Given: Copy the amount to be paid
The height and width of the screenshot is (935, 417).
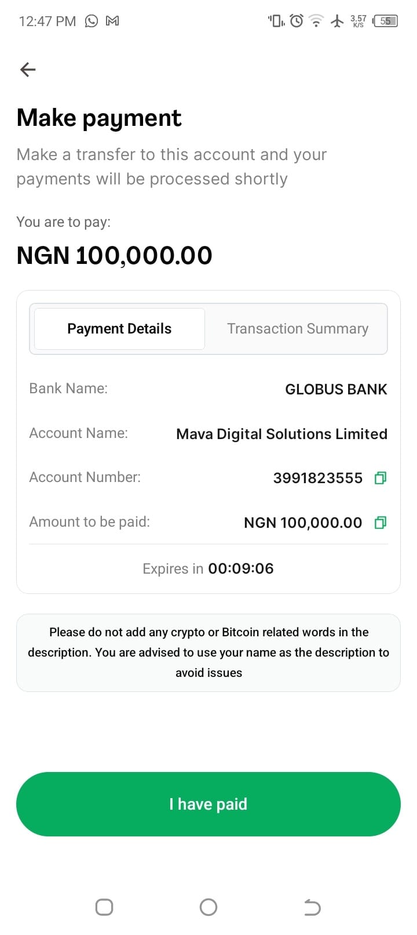Looking at the screenshot, I should [x=380, y=523].
